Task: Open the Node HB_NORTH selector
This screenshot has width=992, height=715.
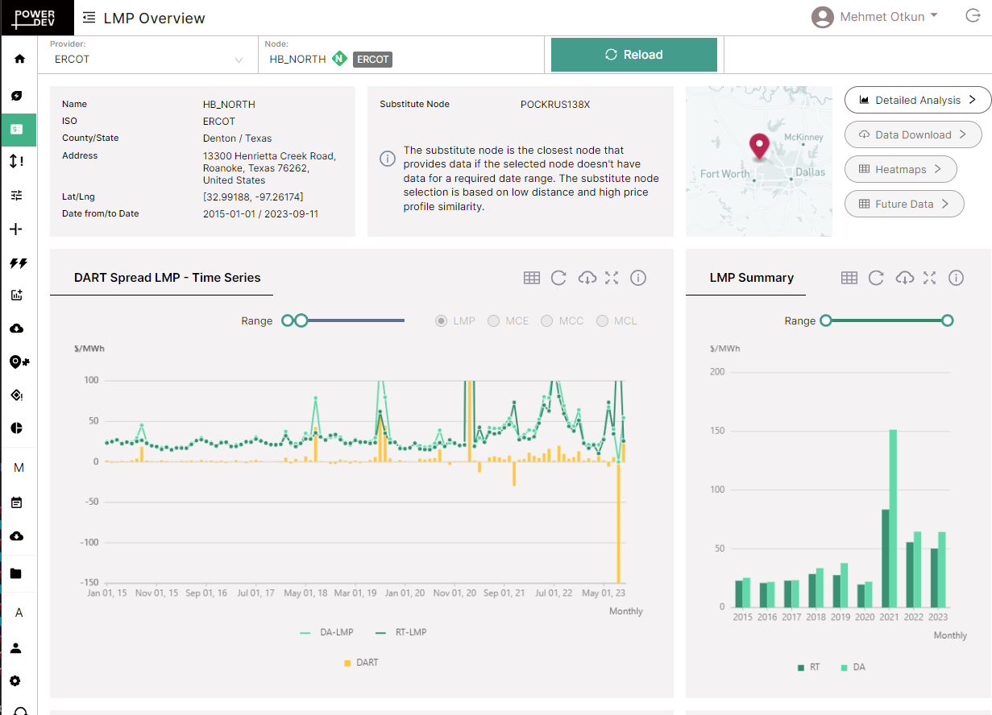Action: 401,59
